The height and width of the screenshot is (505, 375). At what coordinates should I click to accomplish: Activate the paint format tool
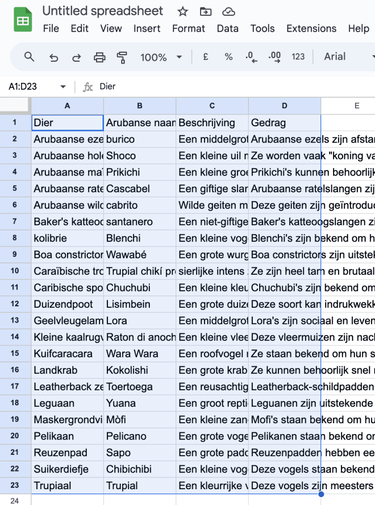tap(122, 57)
